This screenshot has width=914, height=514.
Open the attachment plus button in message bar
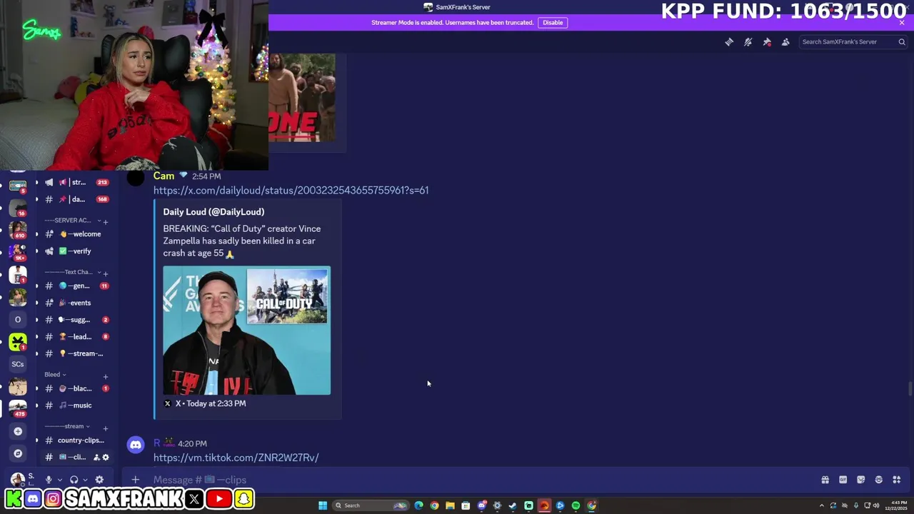[135, 480]
